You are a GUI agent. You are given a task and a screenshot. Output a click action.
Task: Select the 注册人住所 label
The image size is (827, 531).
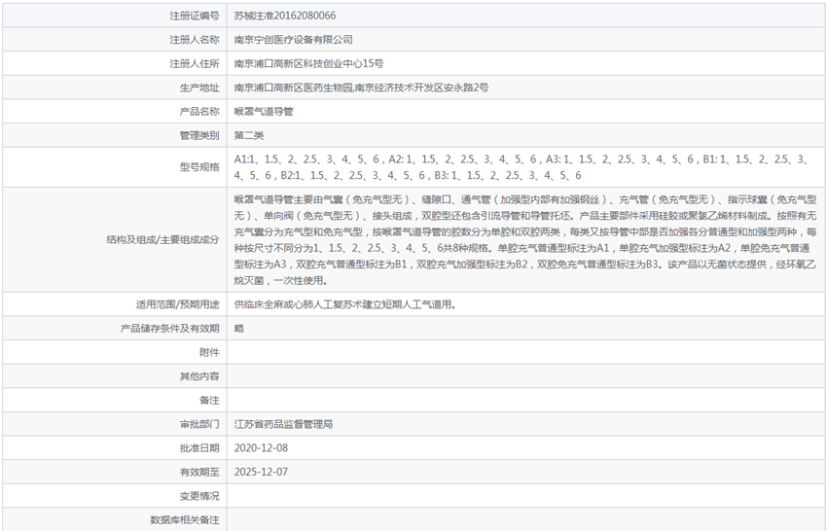(x=194, y=64)
